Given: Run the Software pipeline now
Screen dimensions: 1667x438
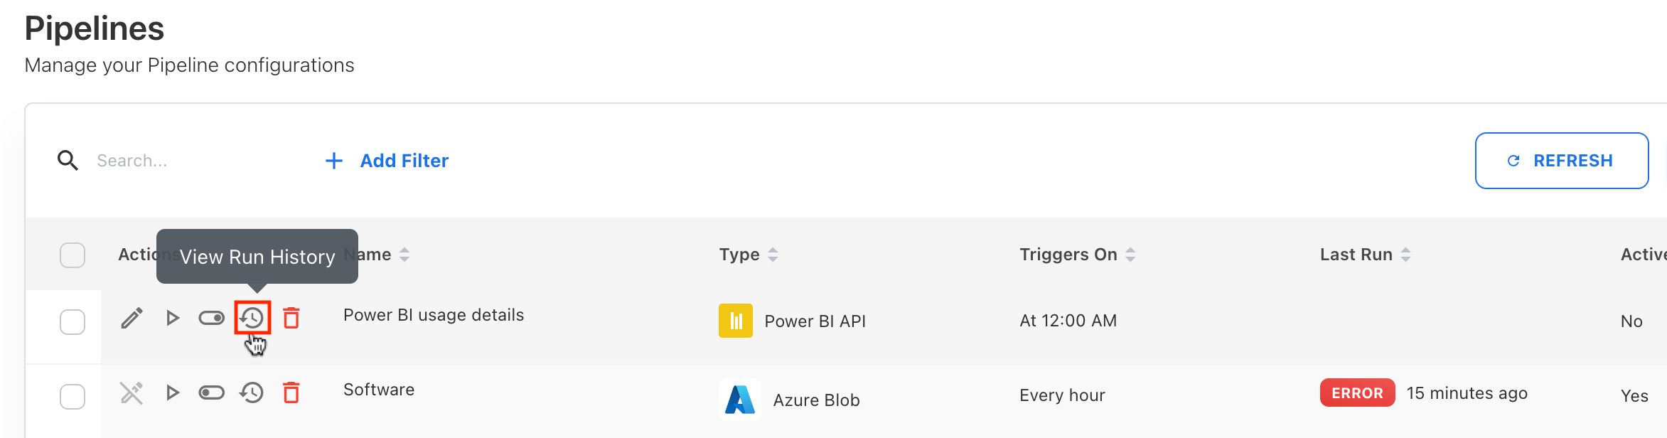Looking at the screenshot, I should (x=172, y=392).
